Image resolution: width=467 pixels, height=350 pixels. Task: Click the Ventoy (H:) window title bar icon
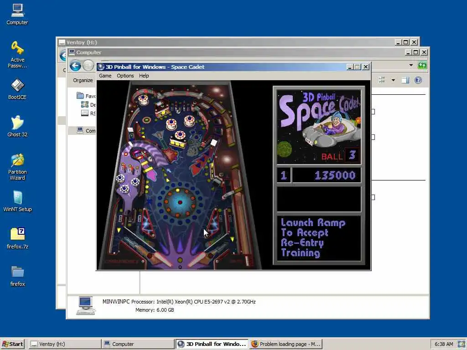(x=62, y=42)
